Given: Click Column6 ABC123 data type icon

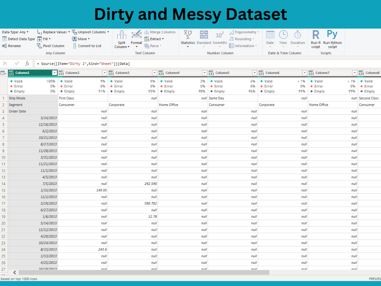Looking at the screenshot, I should (x=261, y=73).
